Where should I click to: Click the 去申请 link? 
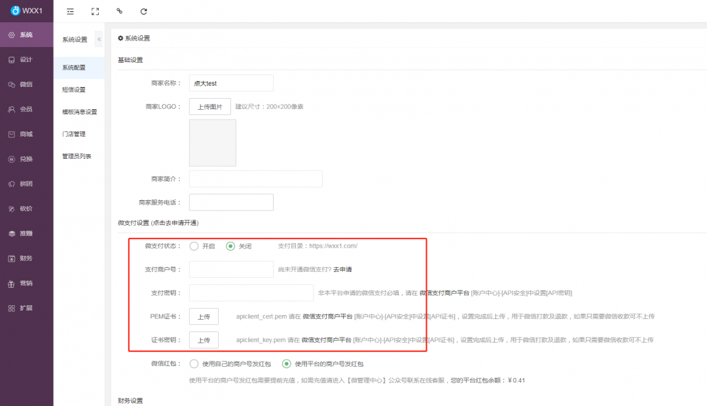343,269
